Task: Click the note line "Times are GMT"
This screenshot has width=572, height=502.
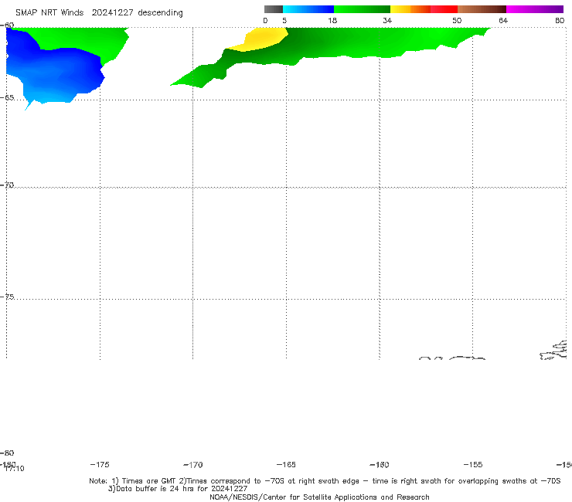Action: tap(145, 481)
